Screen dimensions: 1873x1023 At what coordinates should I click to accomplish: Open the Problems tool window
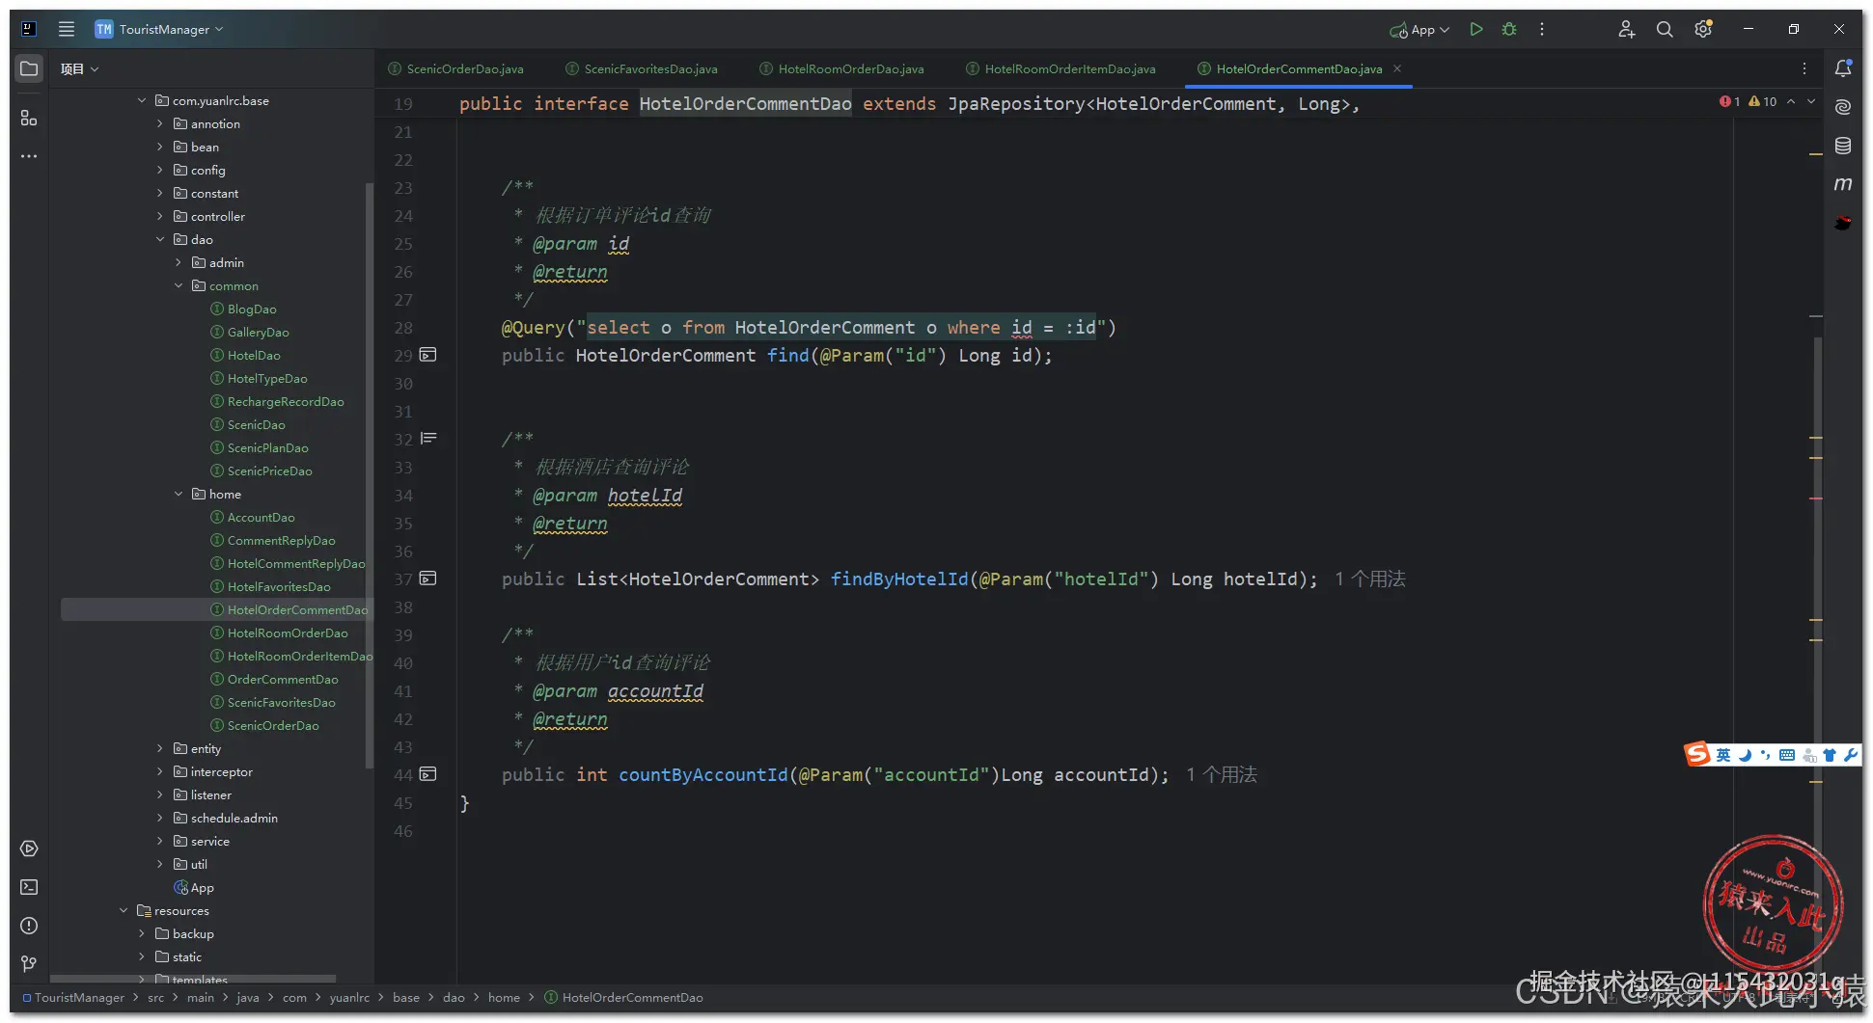pyautogui.click(x=29, y=926)
